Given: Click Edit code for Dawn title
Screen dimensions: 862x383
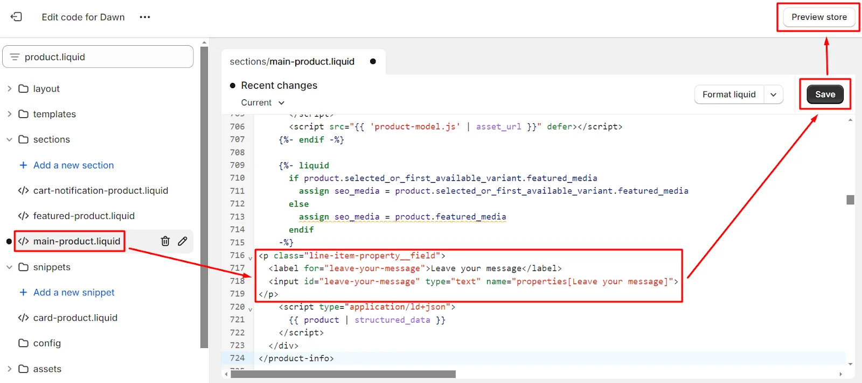Looking at the screenshot, I should (83, 17).
